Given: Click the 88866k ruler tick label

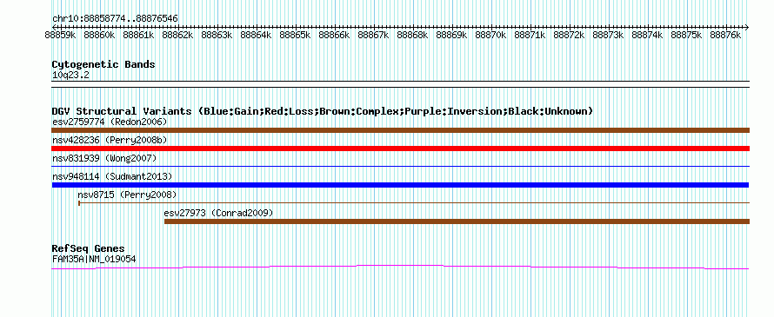Looking at the screenshot, I should tap(334, 35).
